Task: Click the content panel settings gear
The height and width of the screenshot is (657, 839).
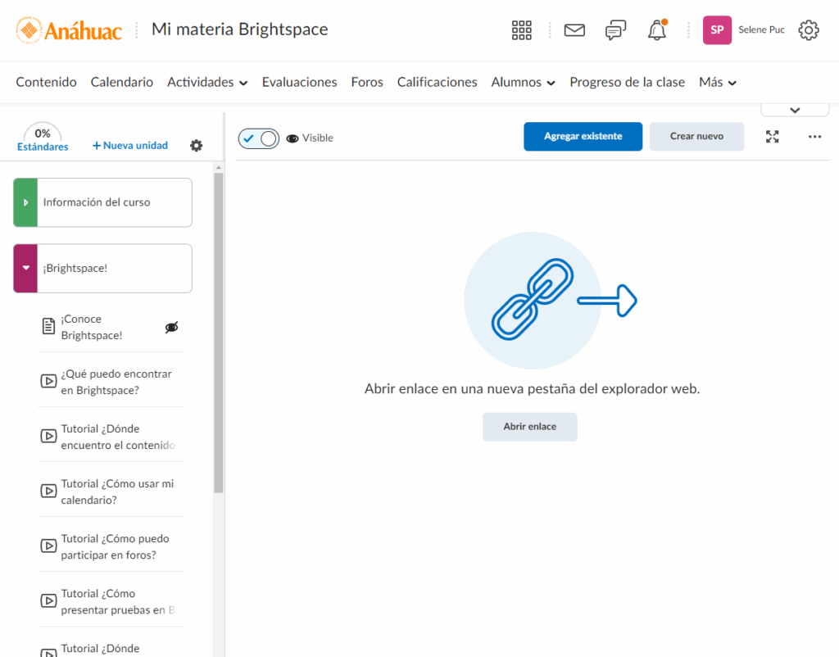Action: coord(196,146)
